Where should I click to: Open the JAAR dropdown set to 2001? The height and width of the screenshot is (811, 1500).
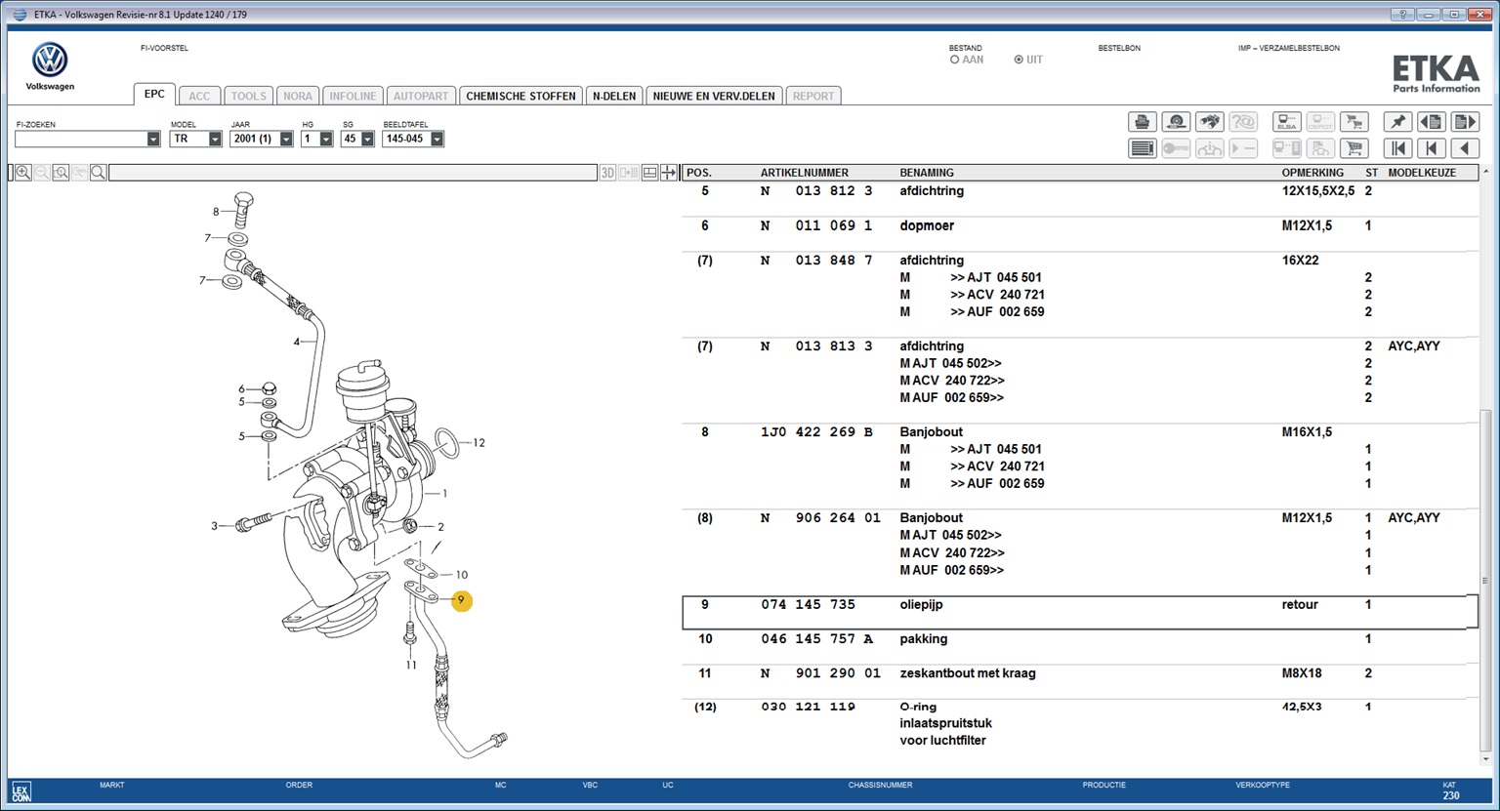coord(286,140)
